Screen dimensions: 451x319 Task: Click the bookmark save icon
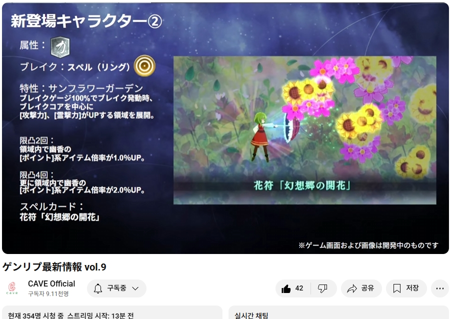[397, 288]
